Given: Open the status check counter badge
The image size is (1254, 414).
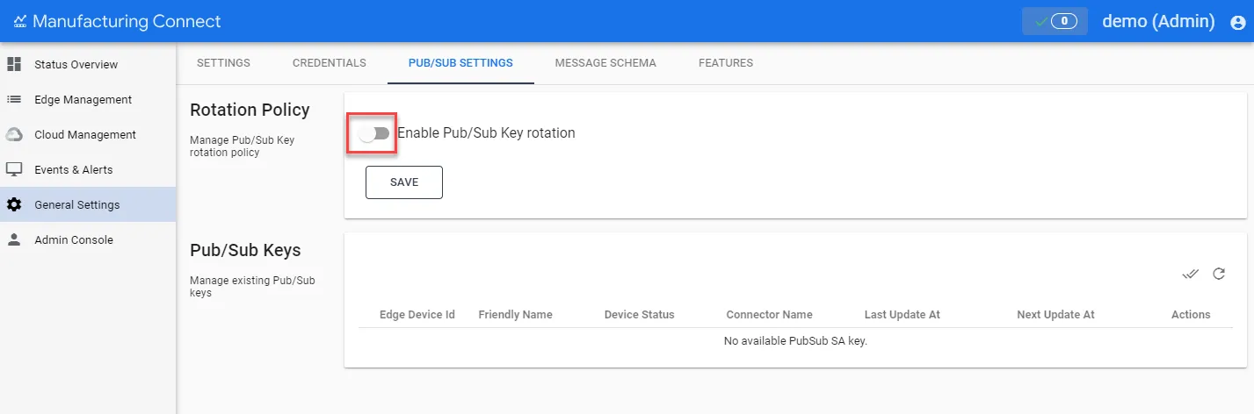Looking at the screenshot, I should [x=1055, y=21].
